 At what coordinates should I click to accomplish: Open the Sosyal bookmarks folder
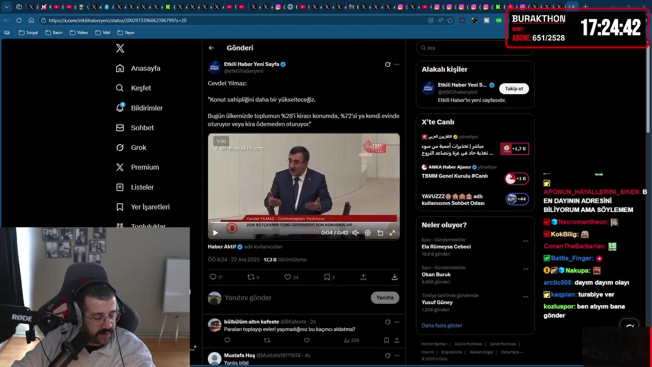[x=28, y=33]
